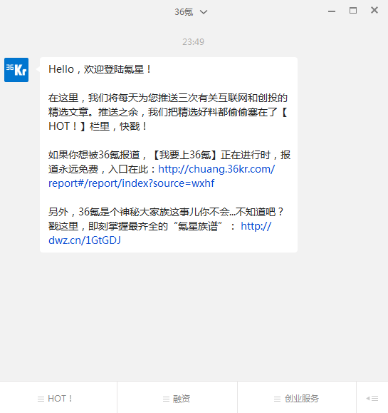Open the 融资 menu
The height and width of the screenshot is (413, 388).
[x=177, y=398]
